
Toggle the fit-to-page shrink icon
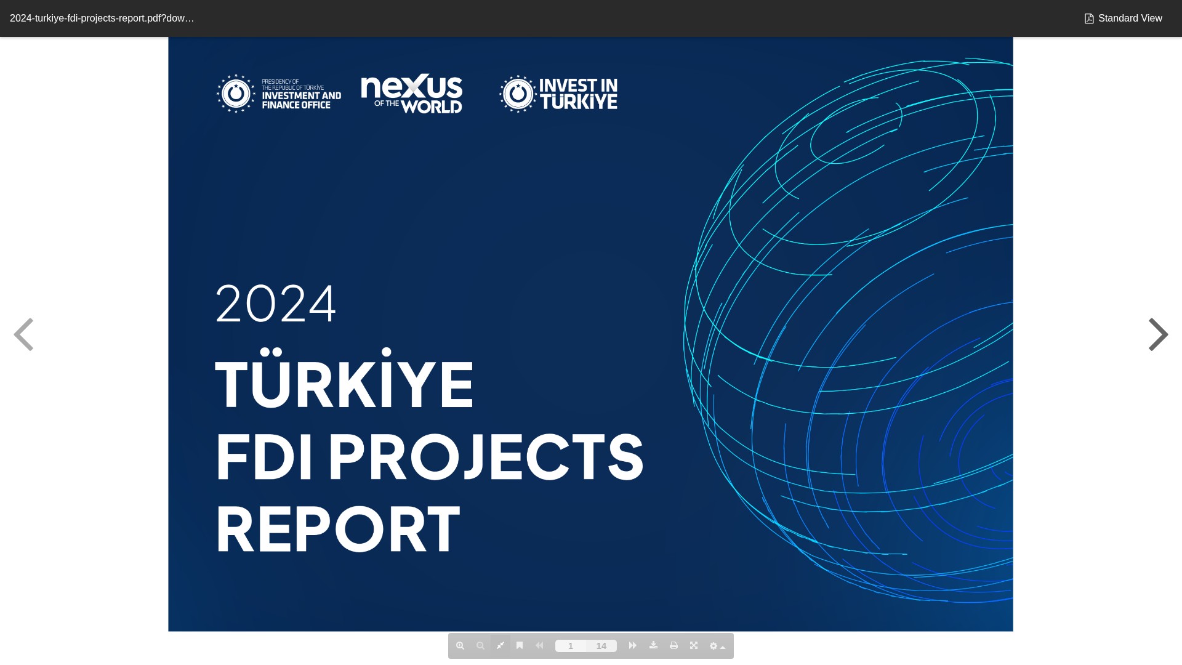coord(501,646)
